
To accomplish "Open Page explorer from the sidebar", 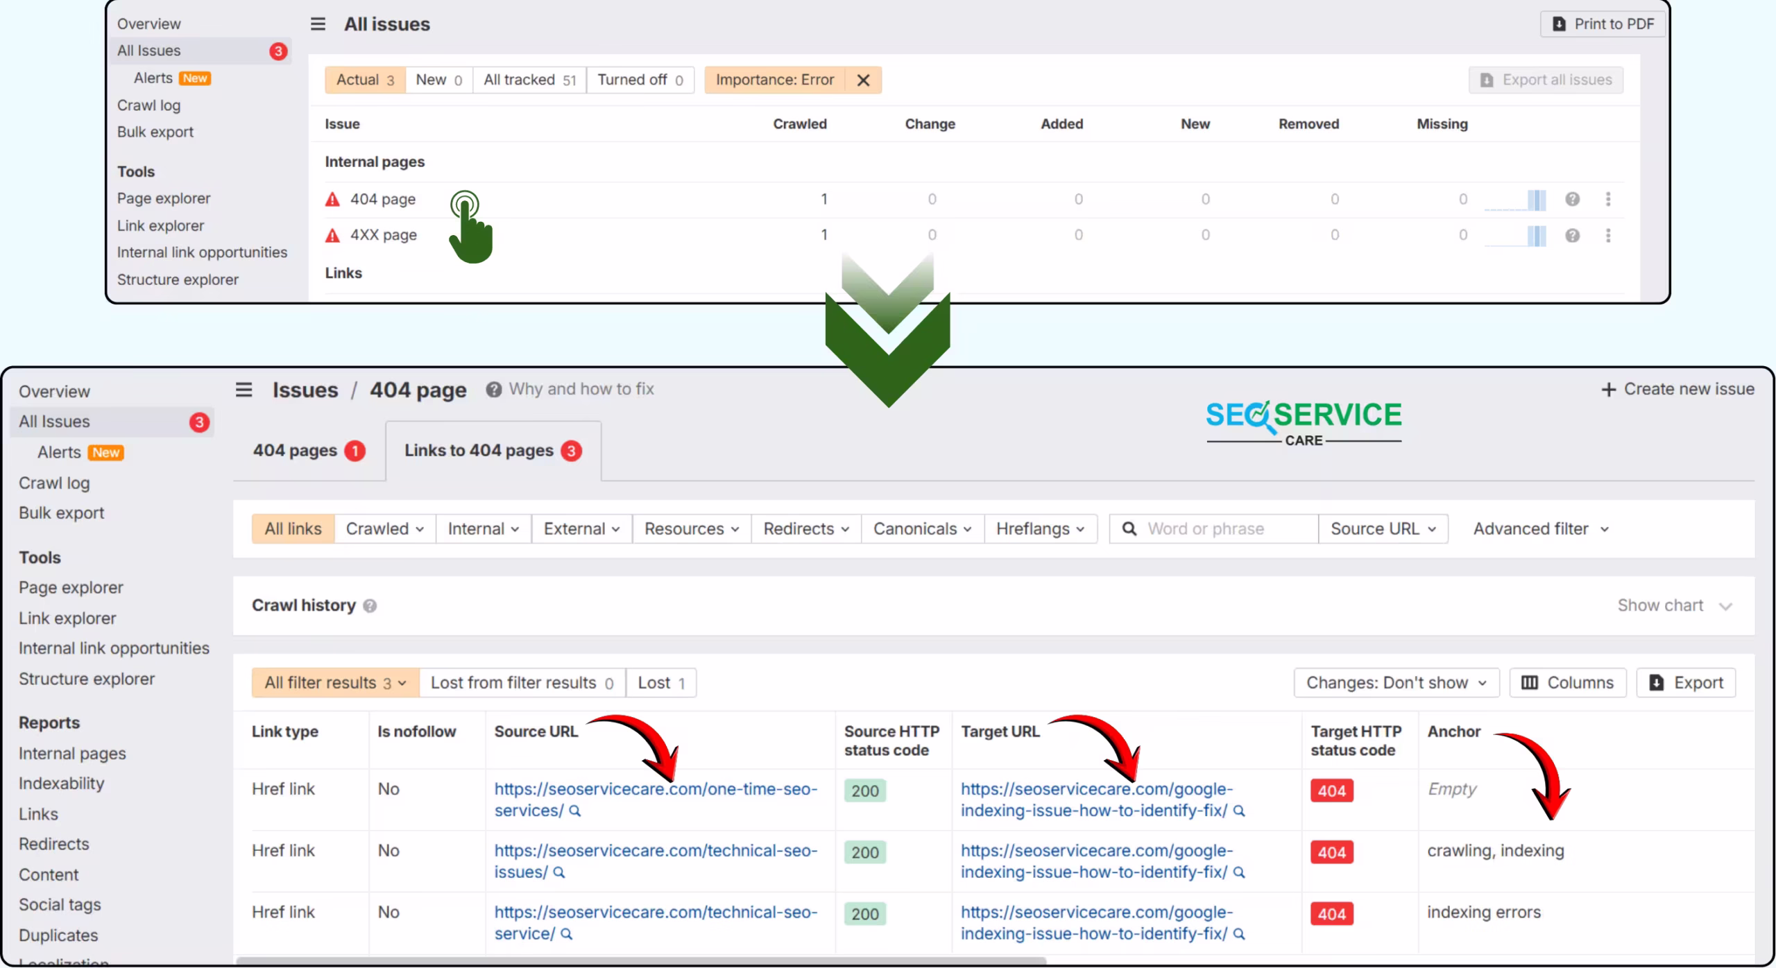I will (x=70, y=587).
